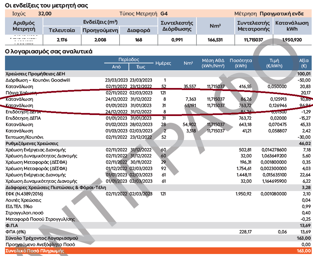Select the Nm³ value 166,531
This screenshot has height=256, width=313.
click(215, 40)
